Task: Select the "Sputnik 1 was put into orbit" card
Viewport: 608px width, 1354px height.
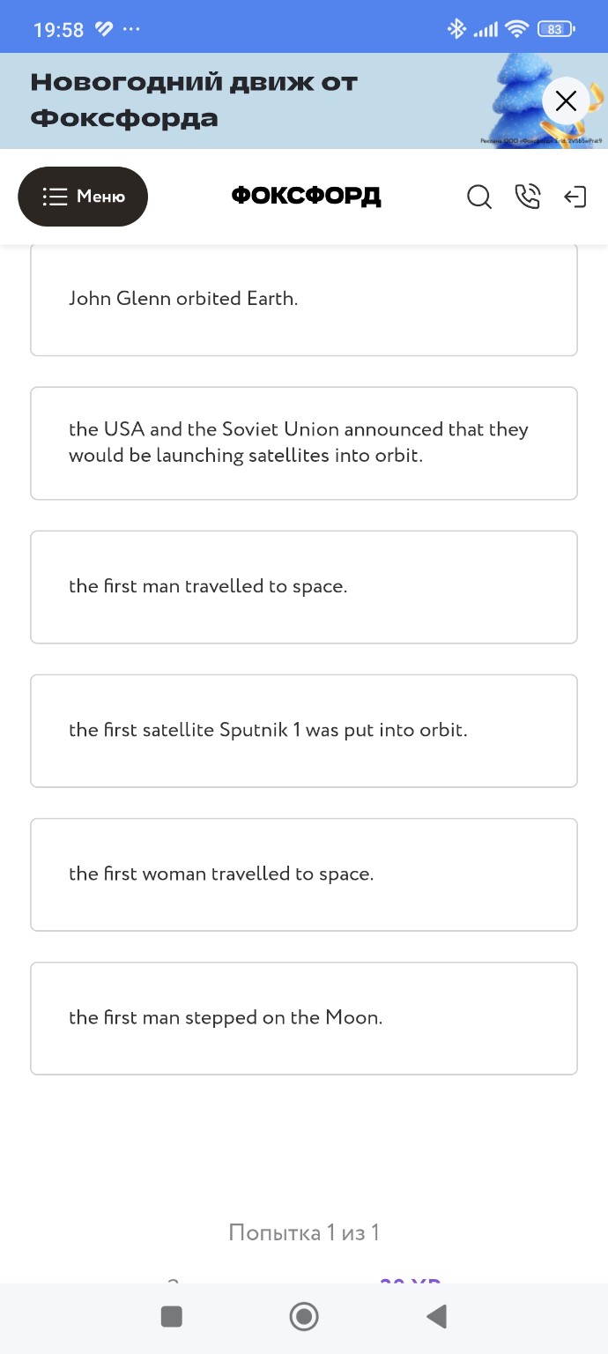Action: coord(304,730)
